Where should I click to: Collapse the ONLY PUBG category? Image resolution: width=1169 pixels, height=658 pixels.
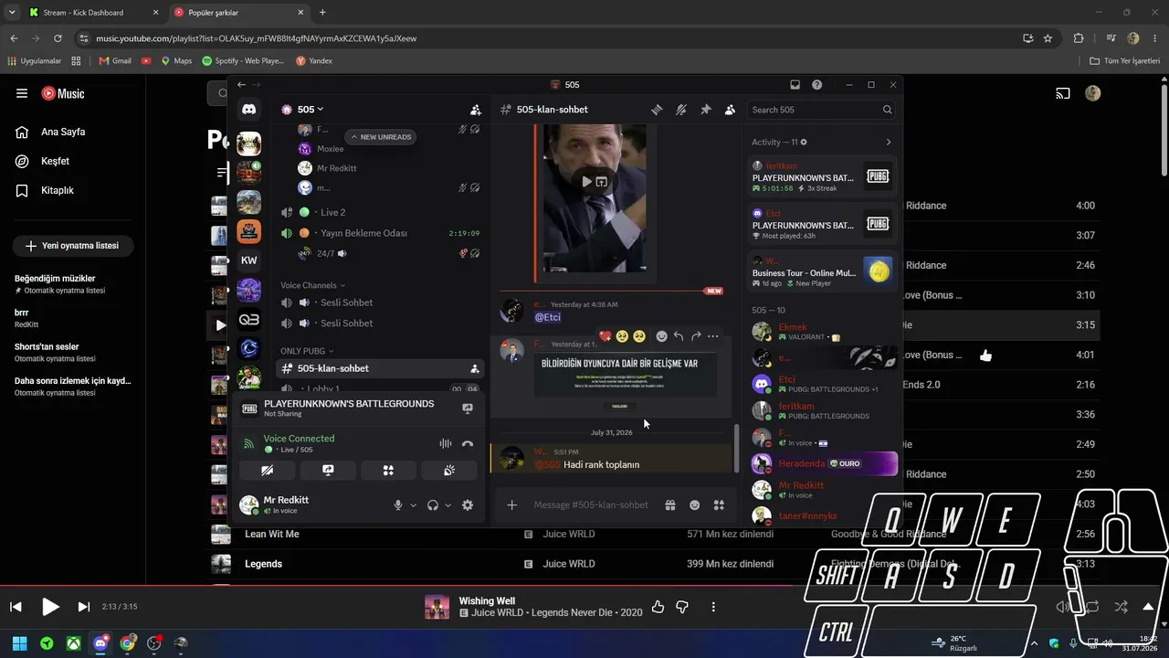(x=307, y=351)
